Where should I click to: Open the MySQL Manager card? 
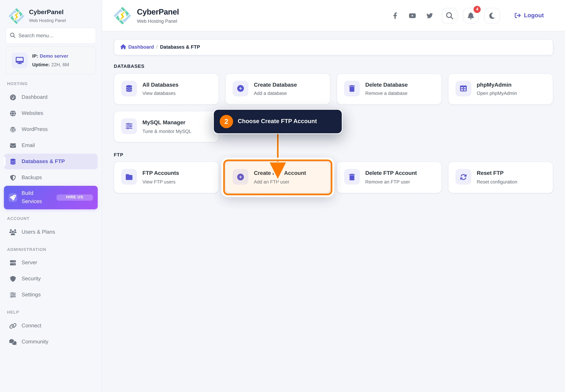point(166,127)
